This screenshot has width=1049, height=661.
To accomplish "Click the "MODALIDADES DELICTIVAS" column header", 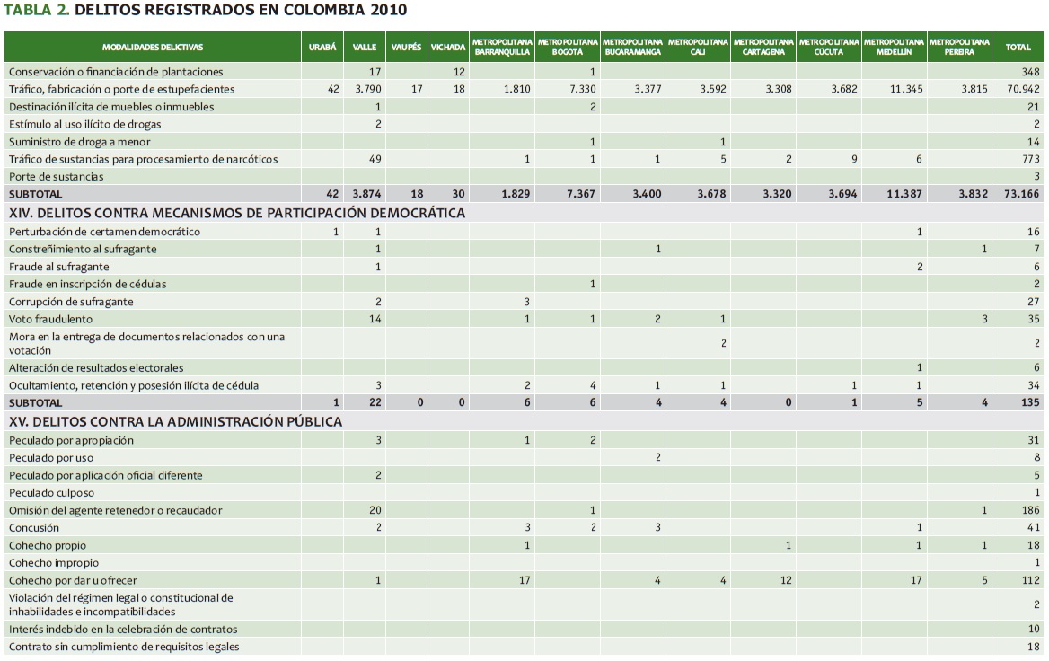I will point(153,47).
